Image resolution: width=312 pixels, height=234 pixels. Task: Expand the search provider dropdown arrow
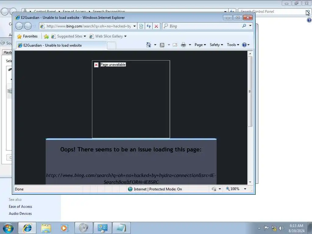[250, 26]
